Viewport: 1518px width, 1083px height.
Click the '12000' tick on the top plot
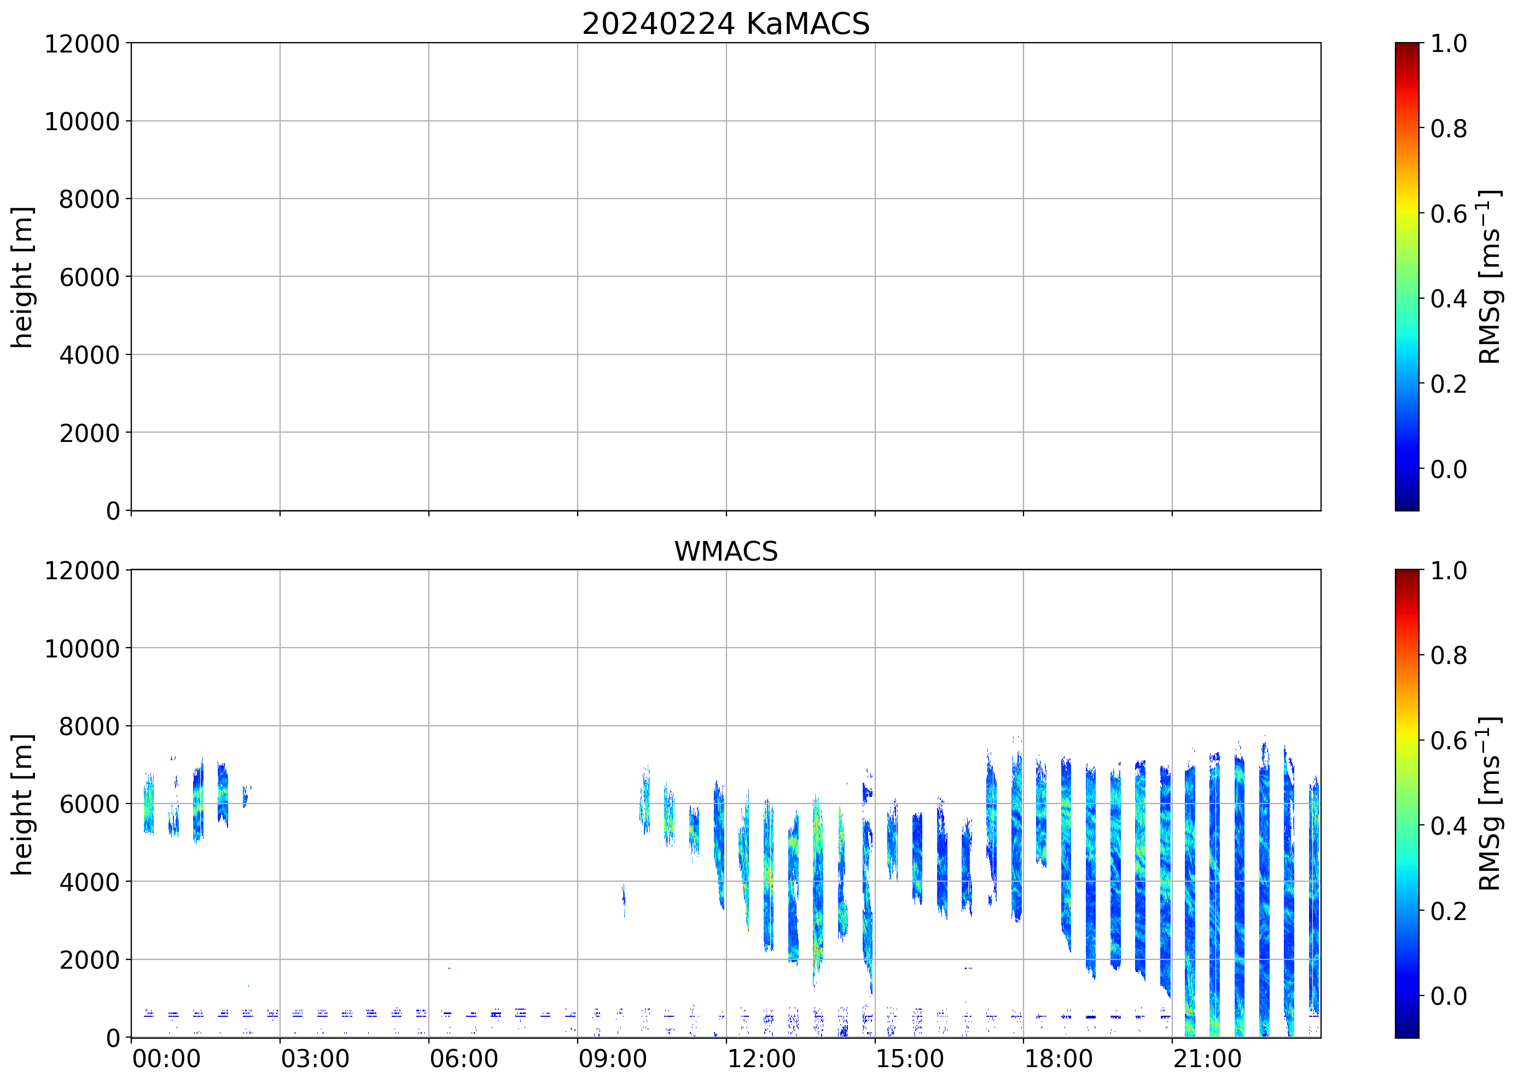82,44
